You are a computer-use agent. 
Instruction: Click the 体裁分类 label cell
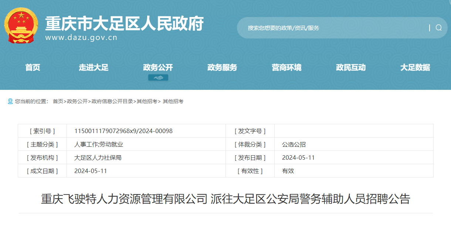250,144
